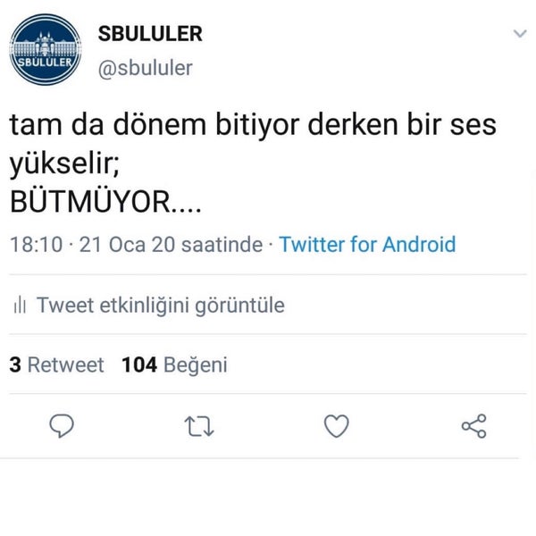
Task: Click the word 'yükselir;' in the tweet
Action: pyautogui.click(x=64, y=163)
